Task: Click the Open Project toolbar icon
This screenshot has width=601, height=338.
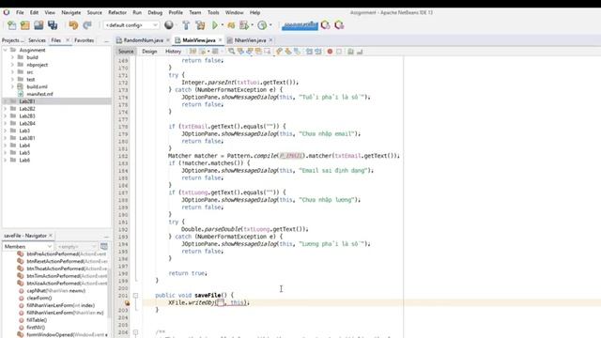Action: coord(39,25)
